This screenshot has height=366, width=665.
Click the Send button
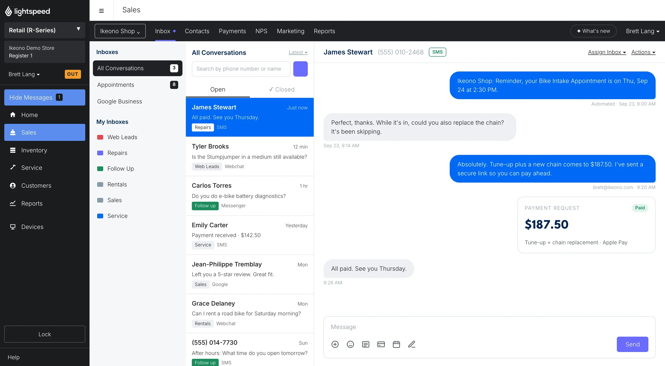click(x=632, y=344)
